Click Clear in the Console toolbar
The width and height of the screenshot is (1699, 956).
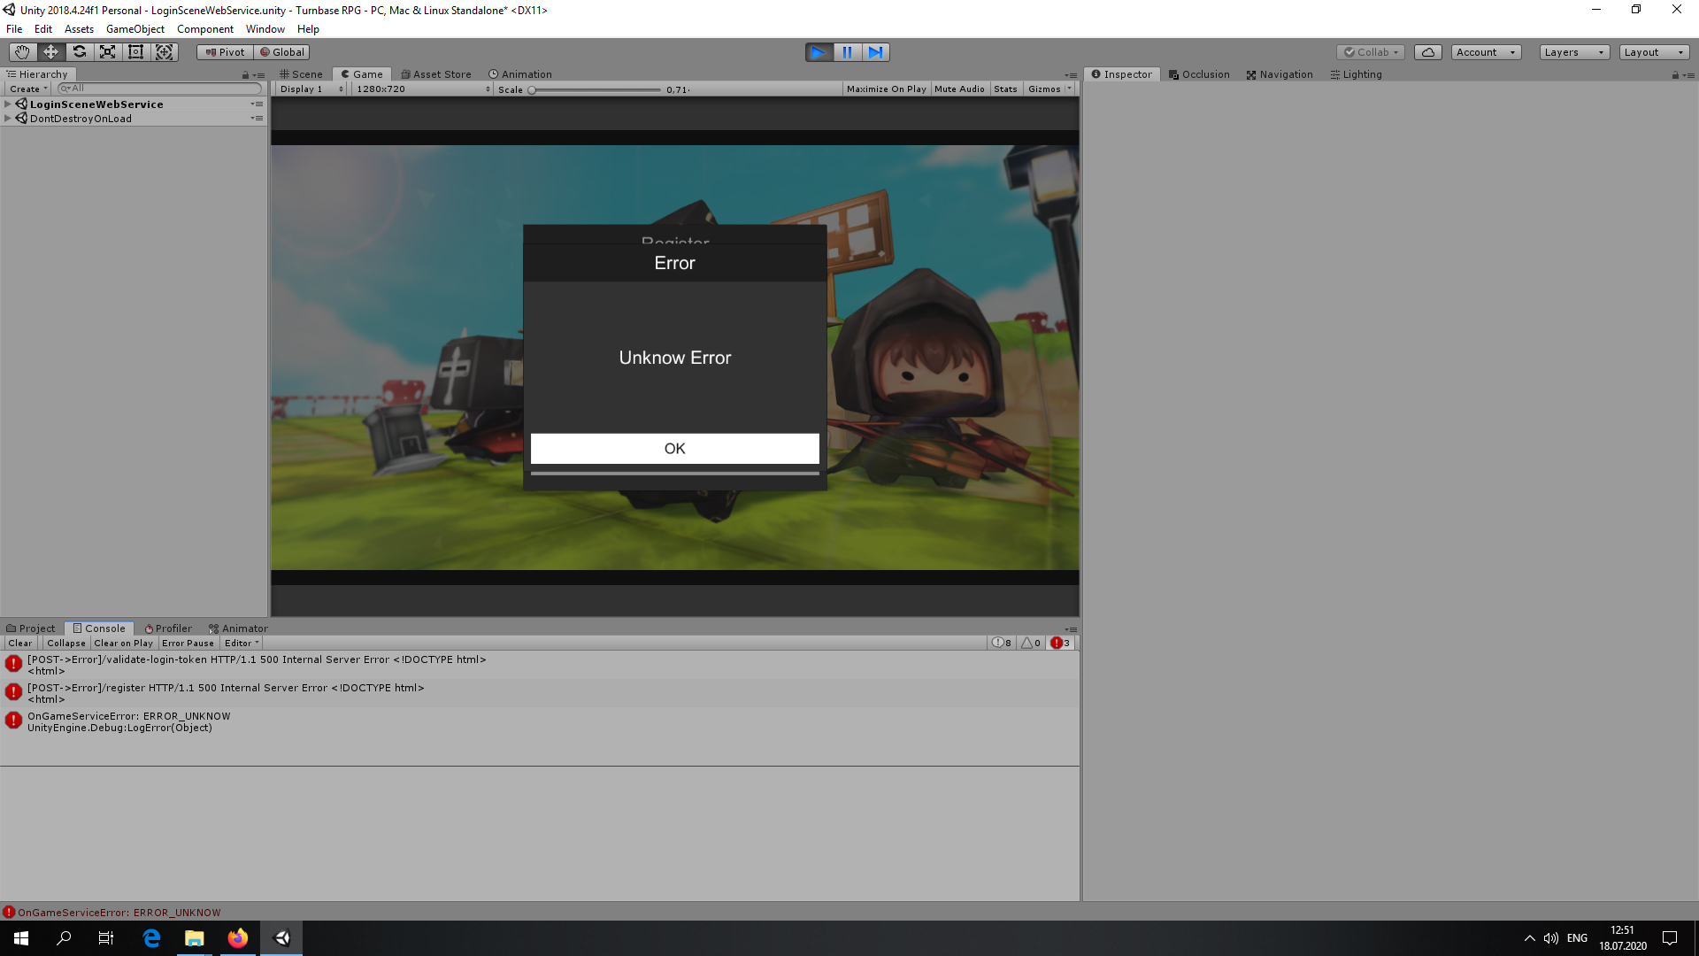pyautogui.click(x=19, y=643)
